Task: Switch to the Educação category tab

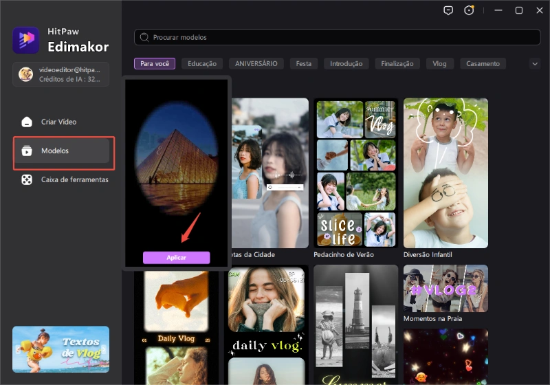Action: (202, 63)
